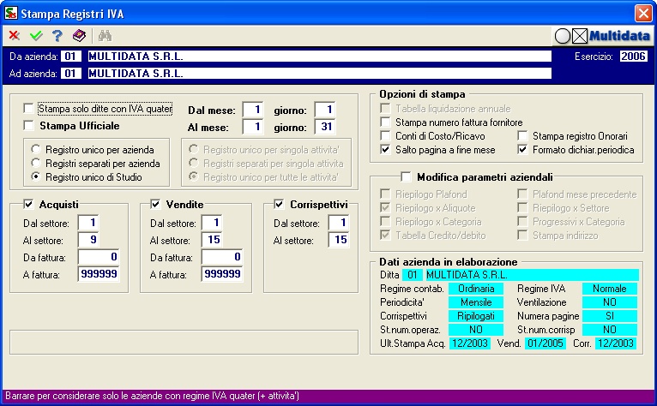The image size is (657, 406).
Task: Open help with the question mark icon
Action: [57, 36]
